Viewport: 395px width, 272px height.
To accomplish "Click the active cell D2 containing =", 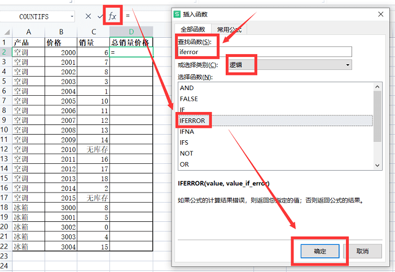I will pyautogui.click(x=131, y=52).
